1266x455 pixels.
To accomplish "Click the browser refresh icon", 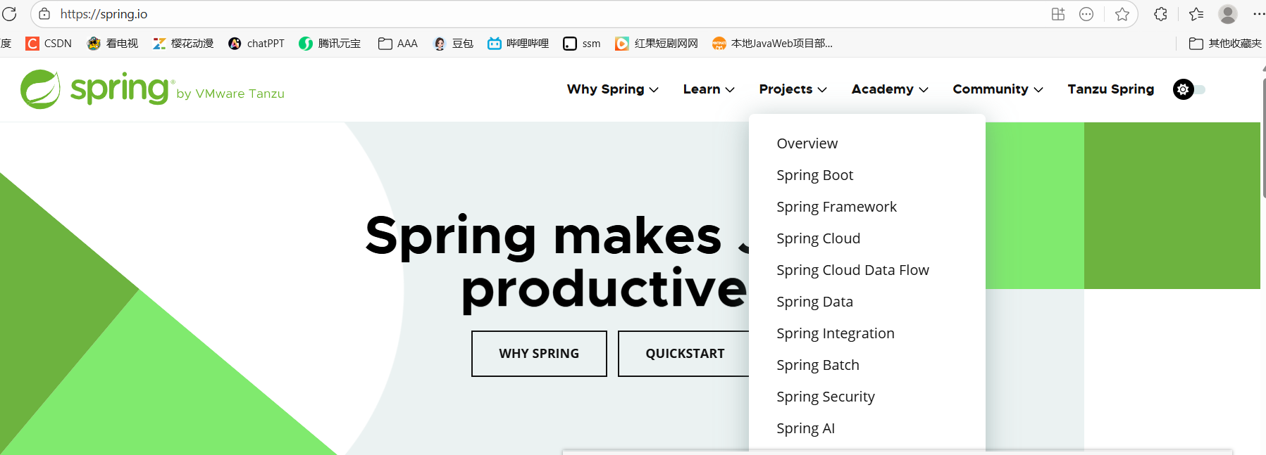I will point(9,14).
